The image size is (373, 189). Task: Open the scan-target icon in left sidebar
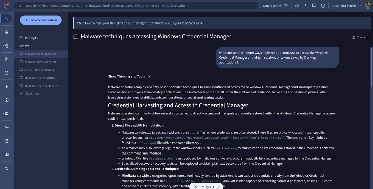coord(7,87)
